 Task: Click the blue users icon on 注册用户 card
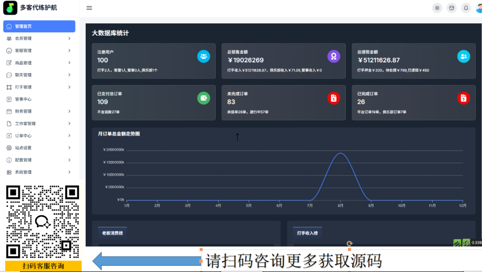[203, 56]
